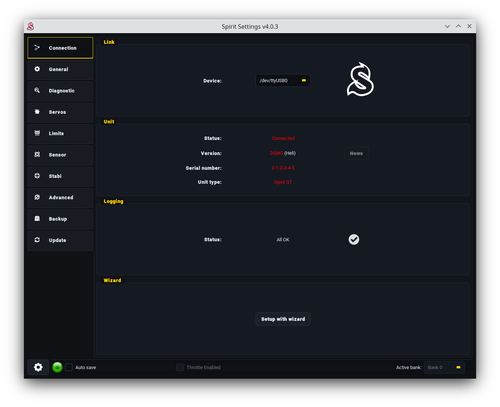Switch to the General tab
This screenshot has width=500, height=407.
60,69
